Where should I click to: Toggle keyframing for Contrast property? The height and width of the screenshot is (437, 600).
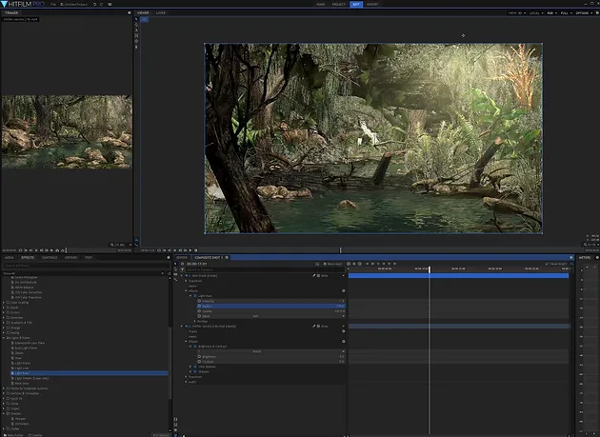pyautogui.click(x=199, y=362)
